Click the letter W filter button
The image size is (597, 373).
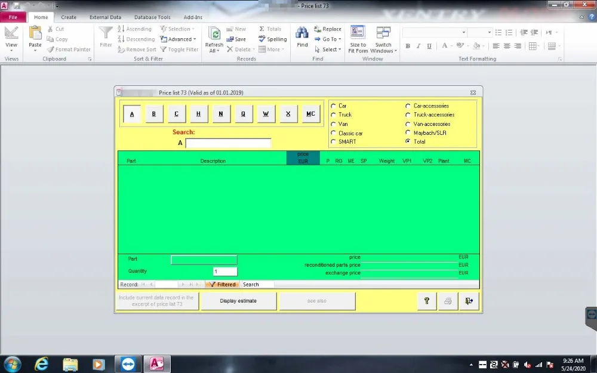(266, 114)
